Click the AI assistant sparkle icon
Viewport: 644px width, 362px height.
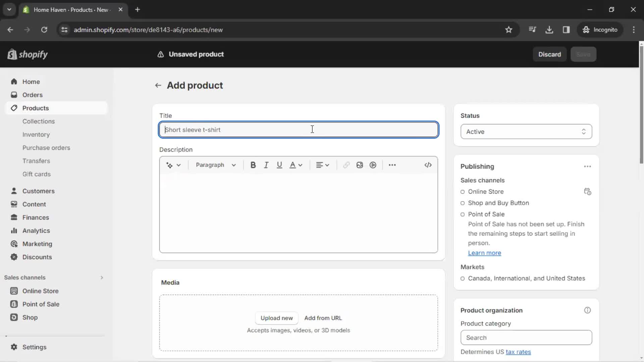(169, 165)
